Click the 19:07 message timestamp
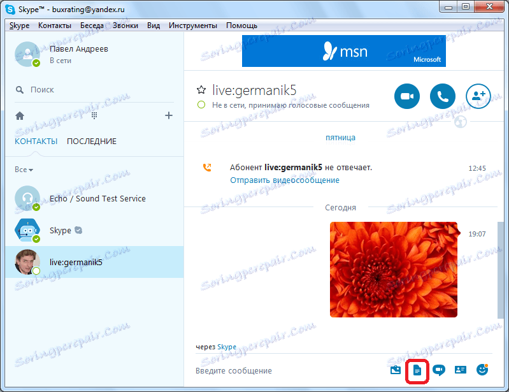509x392 pixels. point(477,234)
